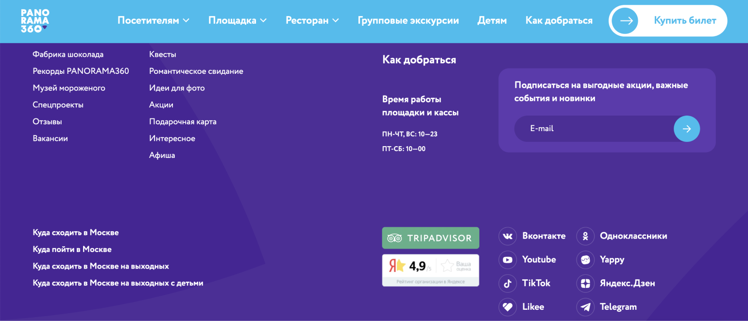Click the Яндекс.Дзен round icon
This screenshot has width=748, height=321.
pyautogui.click(x=585, y=283)
